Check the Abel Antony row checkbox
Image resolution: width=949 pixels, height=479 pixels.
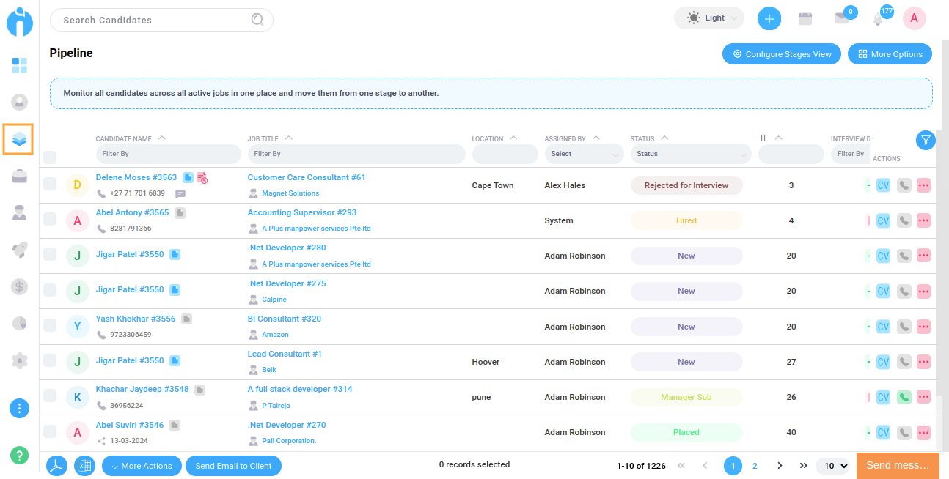coord(50,219)
